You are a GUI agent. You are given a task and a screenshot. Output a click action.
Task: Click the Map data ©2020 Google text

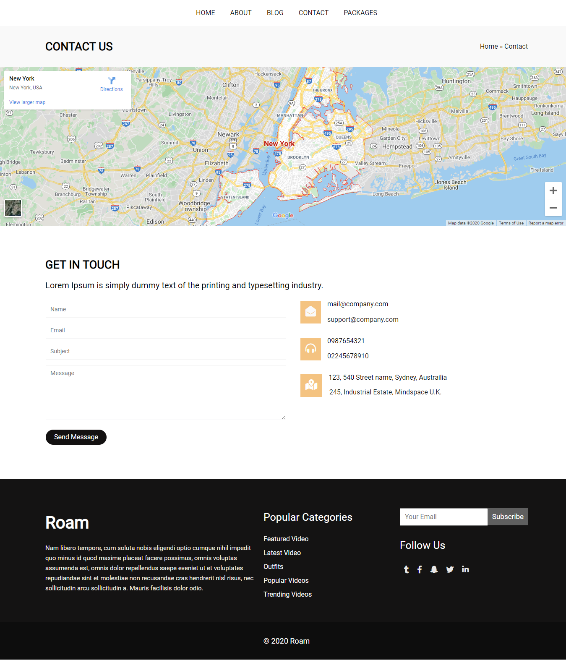point(471,223)
